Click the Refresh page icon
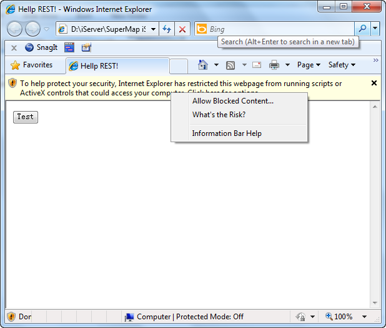Image resolution: width=386 pixels, height=328 pixels. click(167, 29)
